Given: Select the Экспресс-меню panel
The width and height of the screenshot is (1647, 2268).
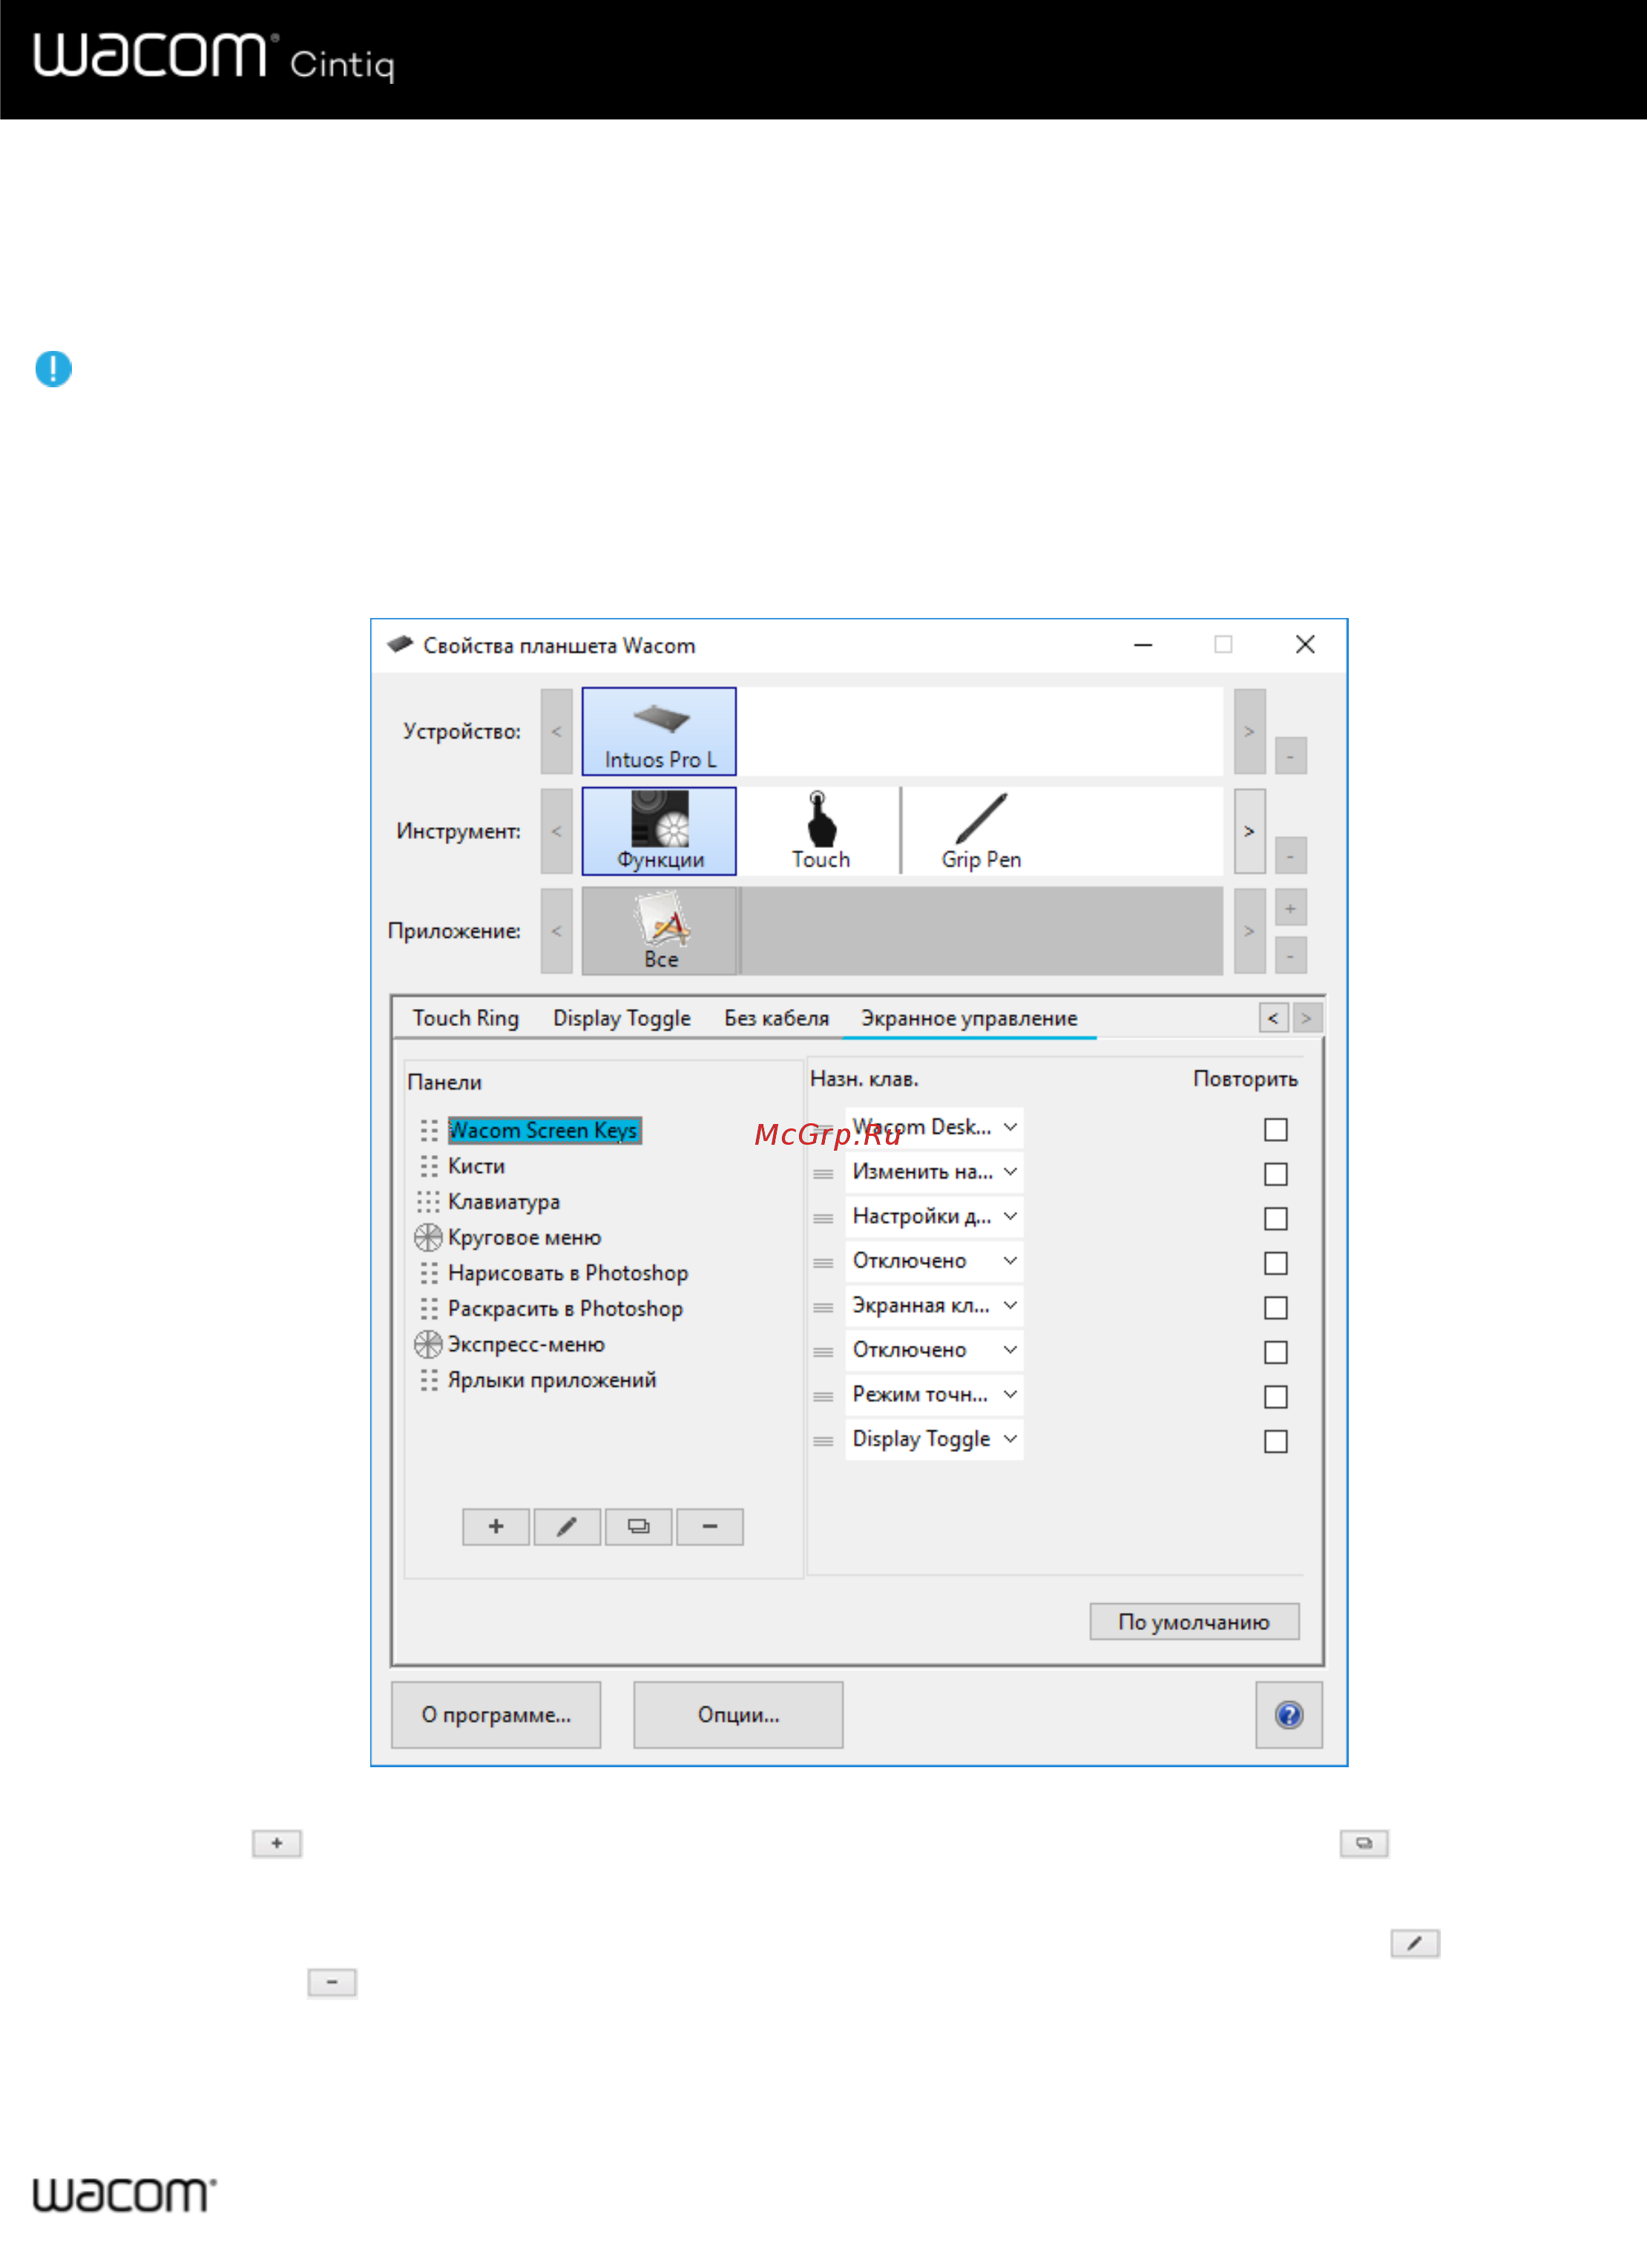Looking at the screenshot, I should coord(527,1344).
